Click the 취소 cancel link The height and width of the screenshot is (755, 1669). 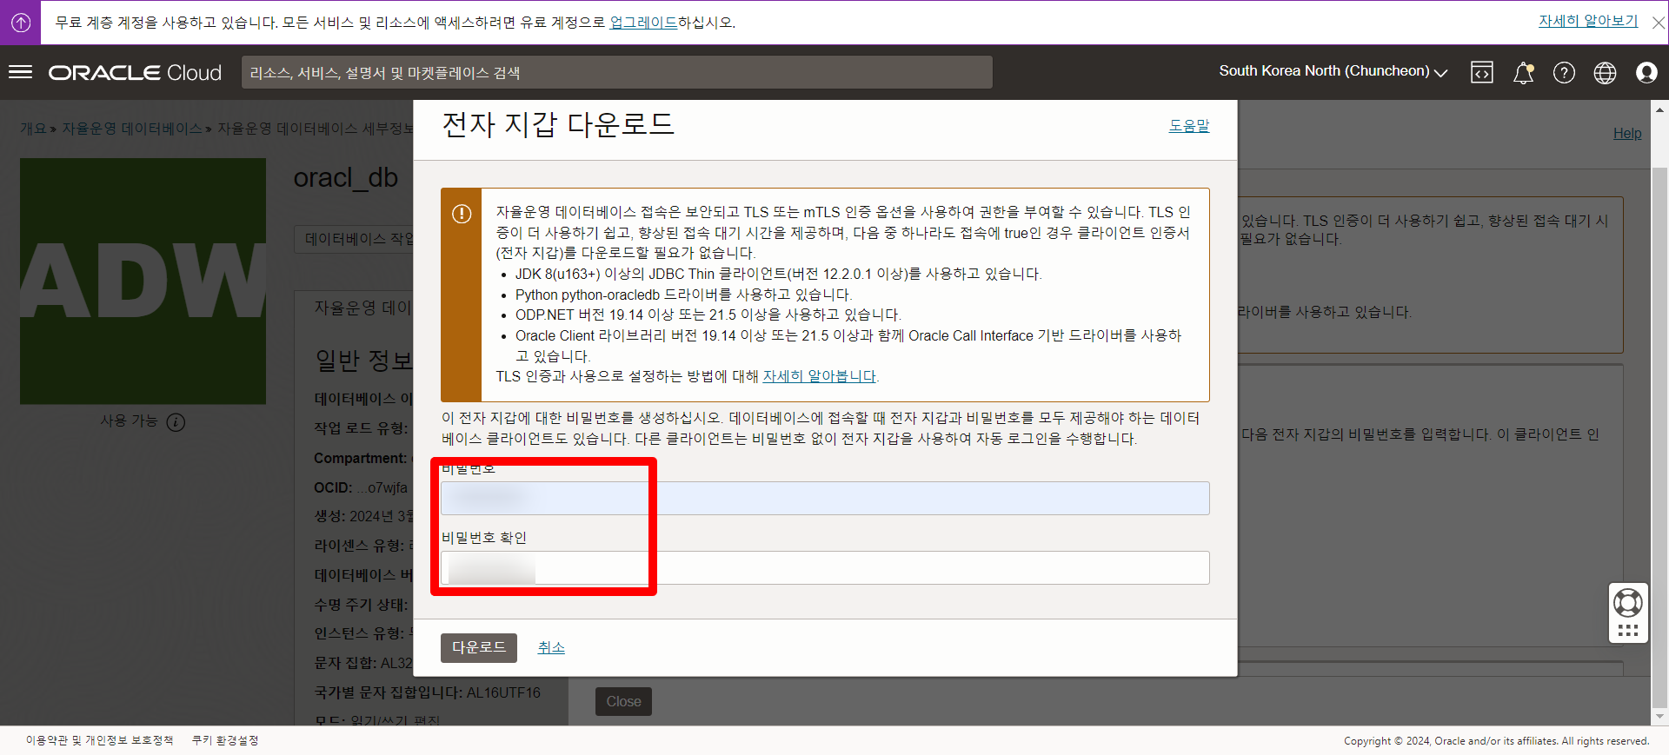click(x=551, y=648)
